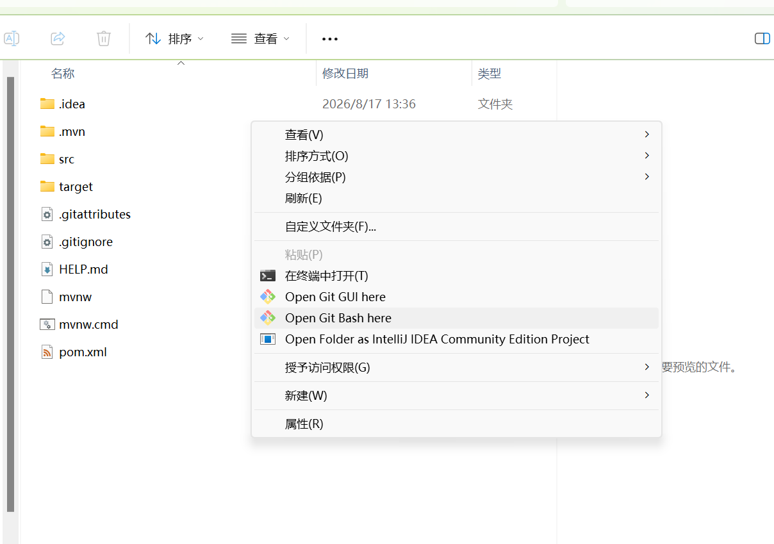Open the three-dots more options menu
774x544 pixels.
click(x=330, y=38)
